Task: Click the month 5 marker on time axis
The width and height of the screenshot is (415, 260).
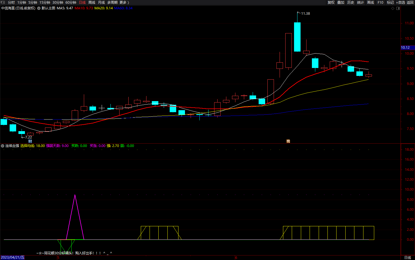Action: pos(58,258)
